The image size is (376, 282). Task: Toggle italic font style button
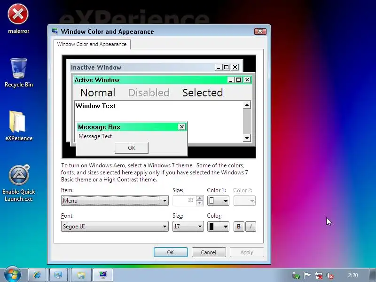click(x=251, y=227)
